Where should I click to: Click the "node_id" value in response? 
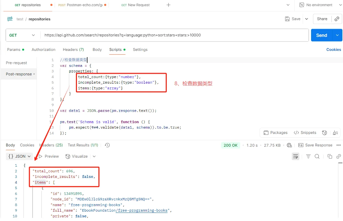point(113,199)
